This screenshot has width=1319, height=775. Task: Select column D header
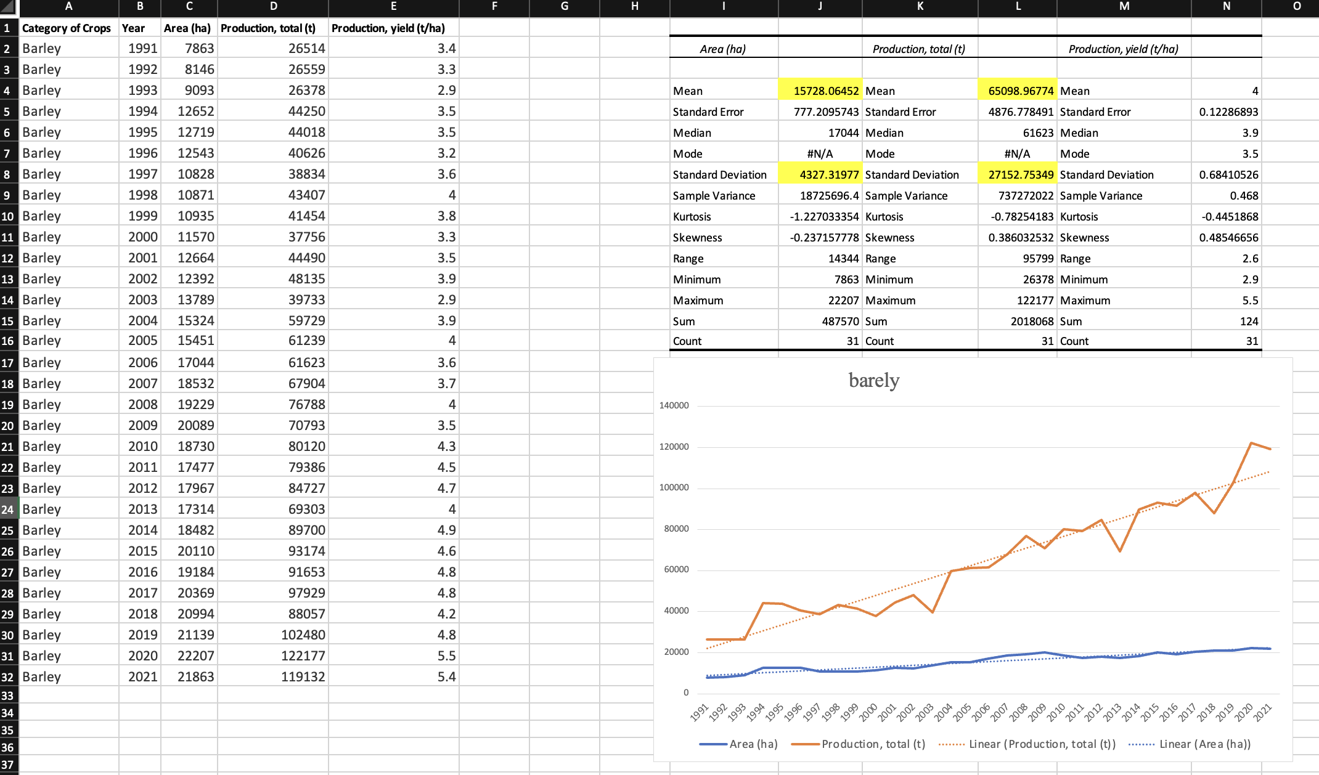(273, 7)
